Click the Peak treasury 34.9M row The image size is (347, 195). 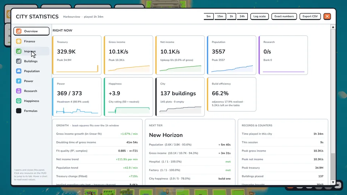tap(282, 168)
